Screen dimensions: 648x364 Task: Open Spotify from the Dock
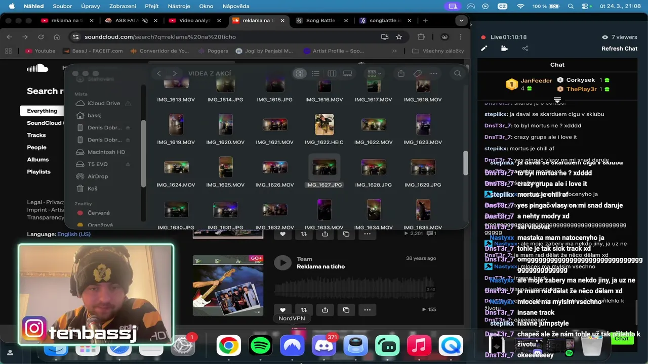(x=261, y=346)
